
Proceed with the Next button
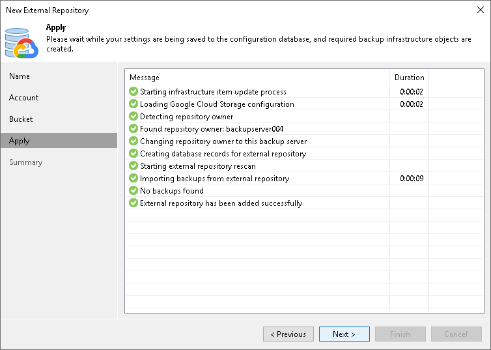(x=344, y=334)
